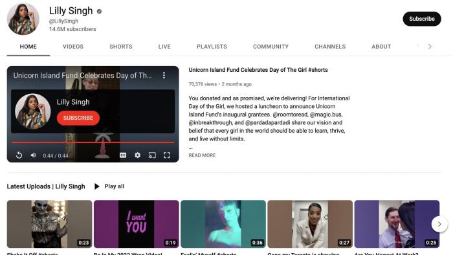Open the 0:23 Shake It Off thumbnail
This screenshot has height=255, width=453.
(49, 224)
